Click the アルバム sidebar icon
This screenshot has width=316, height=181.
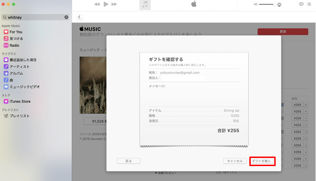(x=6, y=73)
